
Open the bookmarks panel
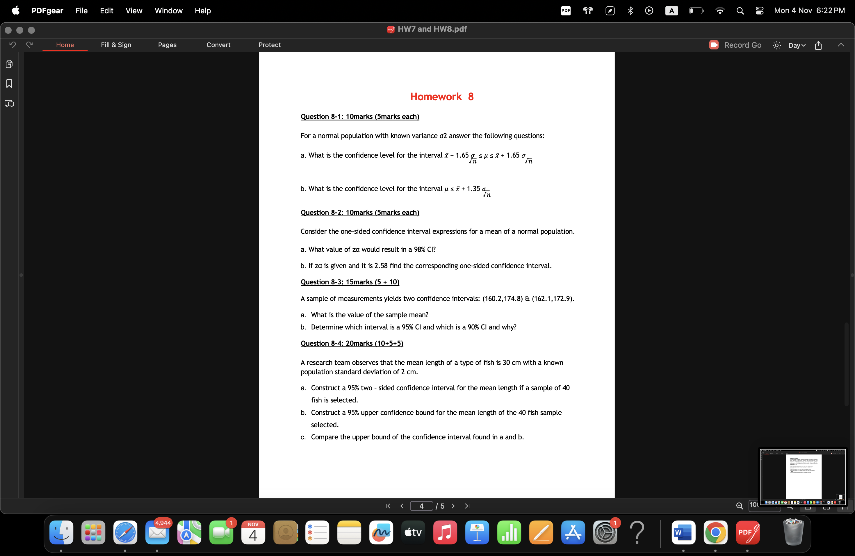(9, 83)
